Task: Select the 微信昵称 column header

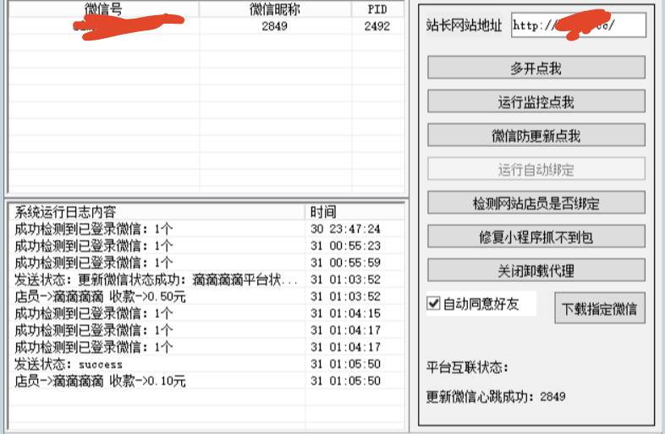Action: [275, 9]
